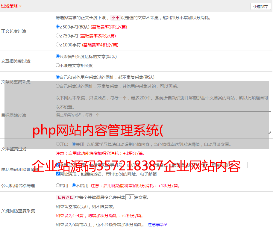
Task: Select 启用 for 公司机构名称清理
Action: coord(58,185)
